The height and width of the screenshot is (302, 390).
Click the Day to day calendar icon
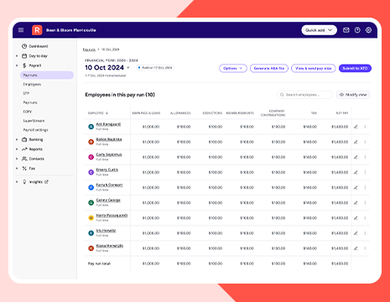(24, 56)
